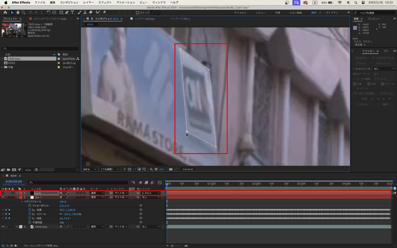Select the レビュー workspace
The width and height of the screenshot is (397, 248).
point(261,13)
